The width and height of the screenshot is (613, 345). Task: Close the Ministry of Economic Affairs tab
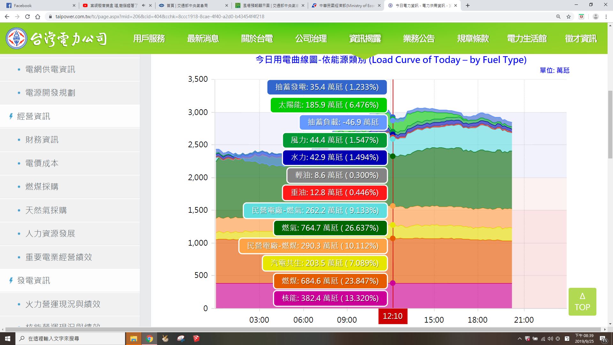pos(379,5)
